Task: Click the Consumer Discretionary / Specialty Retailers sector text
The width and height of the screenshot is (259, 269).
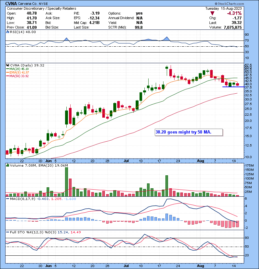Action: (41, 8)
